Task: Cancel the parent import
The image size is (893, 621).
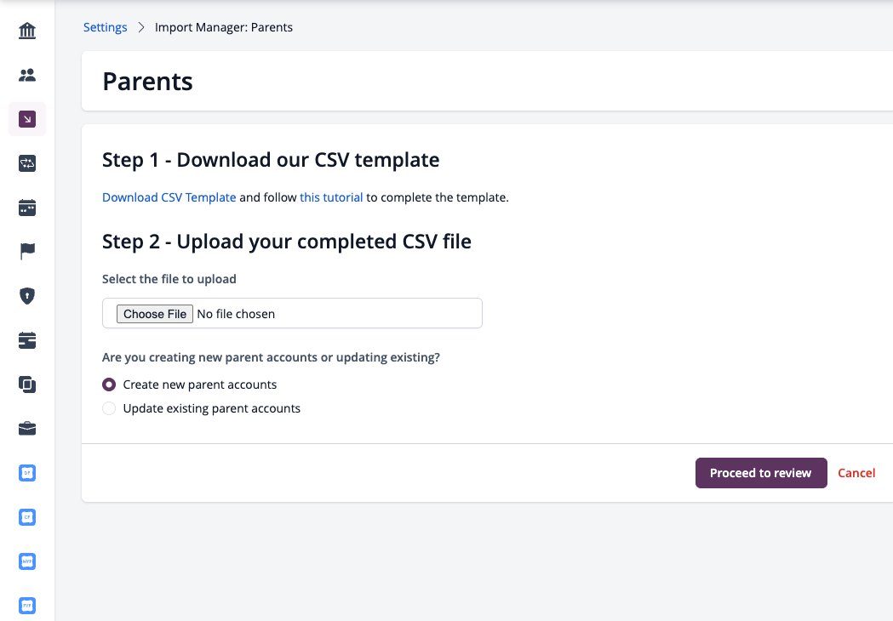Action: pos(856,473)
